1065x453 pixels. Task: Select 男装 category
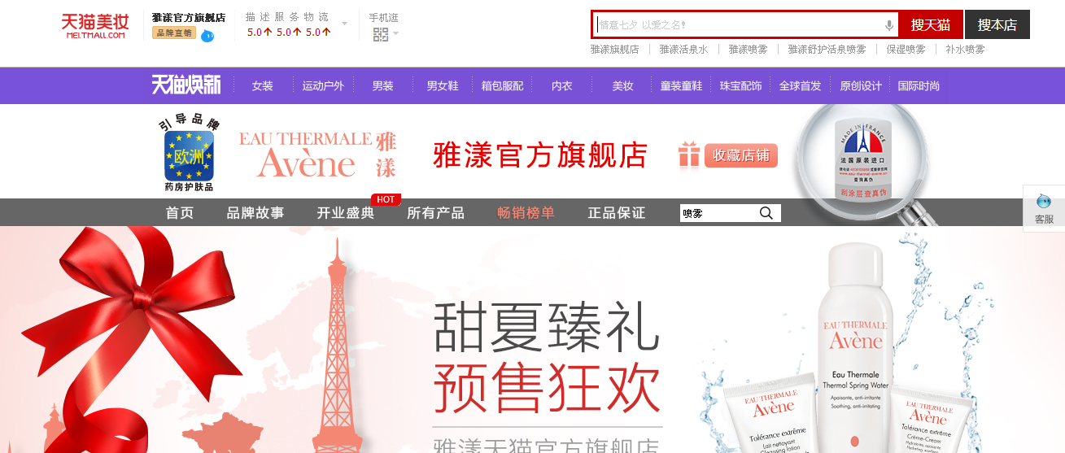pyautogui.click(x=382, y=86)
